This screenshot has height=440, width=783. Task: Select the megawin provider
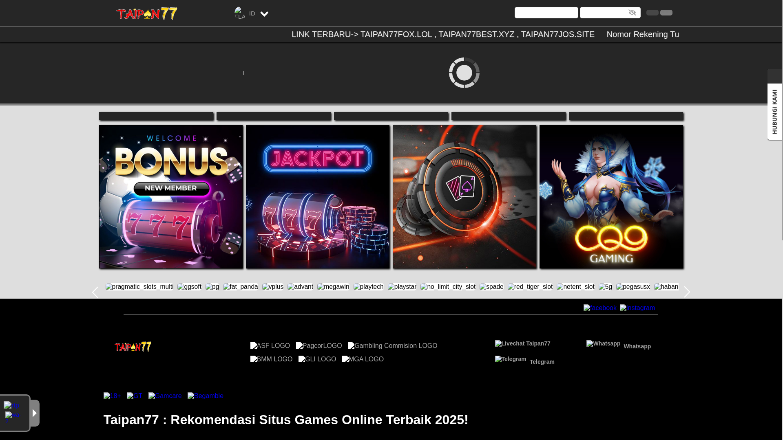(333, 287)
